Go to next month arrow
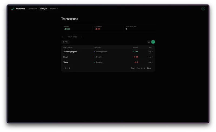 (x=82, y=37)
